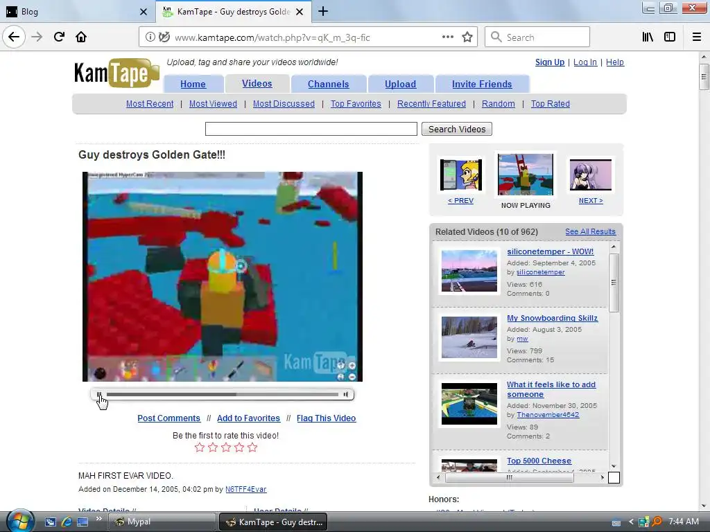
Task: Click the magnifier in browser search box
Action: 496,37
